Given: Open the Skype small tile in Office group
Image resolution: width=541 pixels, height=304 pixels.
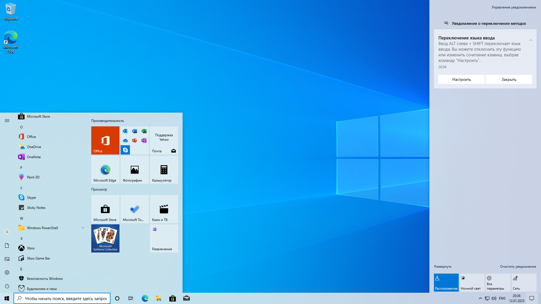Looking at the screenshot, I should tap(125, 150).
